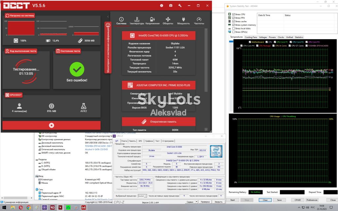338x211 pixels.
Task: Open the CPU-Z Сервис dropdown arrow
Action: click(x=197, y=202)
